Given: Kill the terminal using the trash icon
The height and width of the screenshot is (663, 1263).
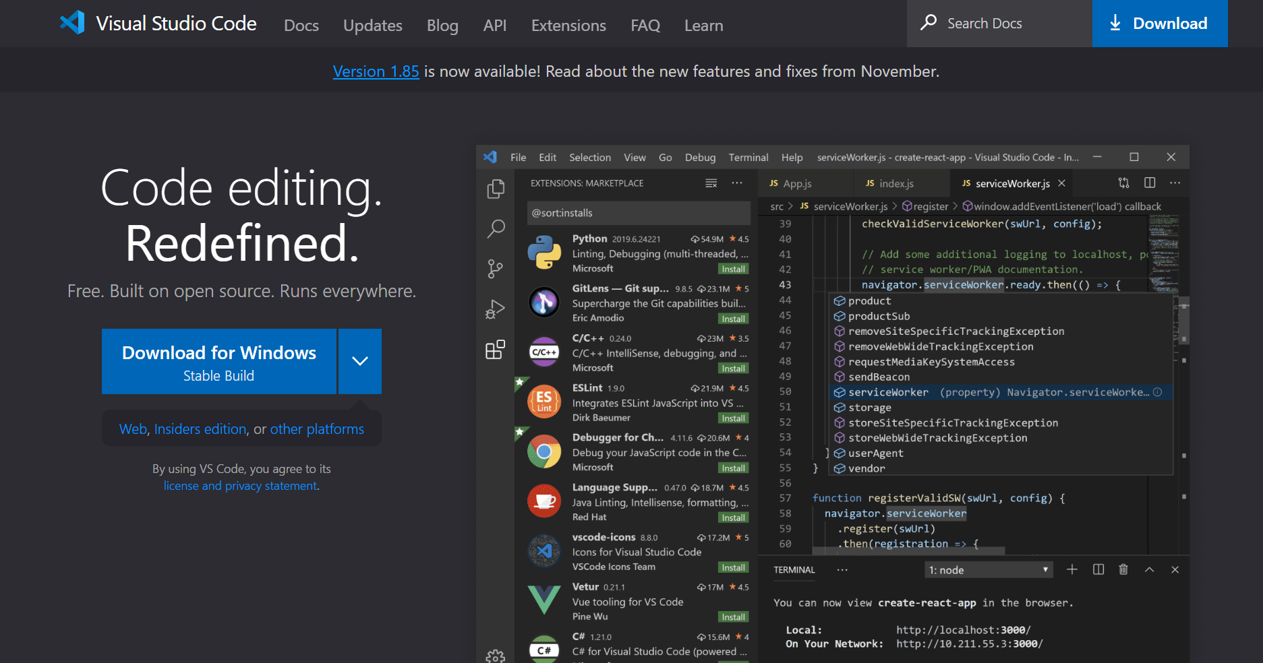Looking at the screenshot, I should (x=1123, y=569).
